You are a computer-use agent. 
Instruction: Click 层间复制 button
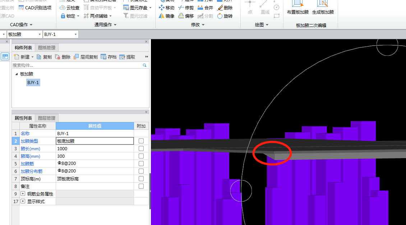tap(86, 57)
